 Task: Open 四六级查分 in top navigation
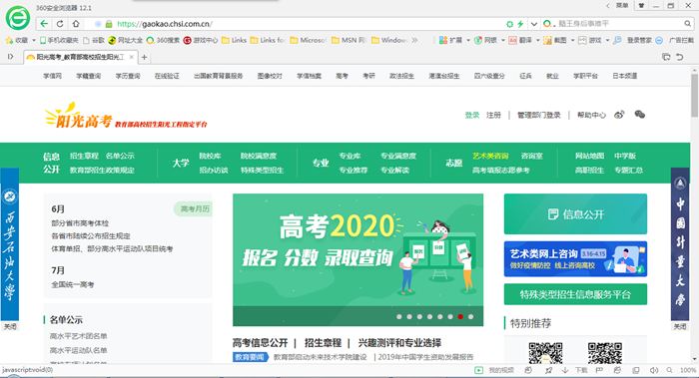coord(489,76)
